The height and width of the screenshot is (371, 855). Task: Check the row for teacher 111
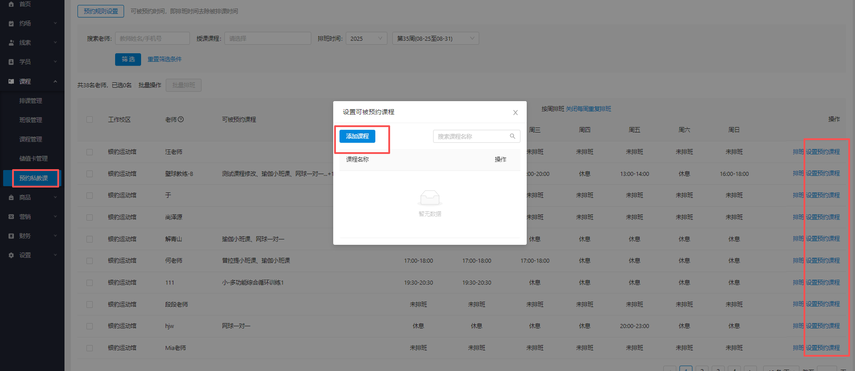90,283
